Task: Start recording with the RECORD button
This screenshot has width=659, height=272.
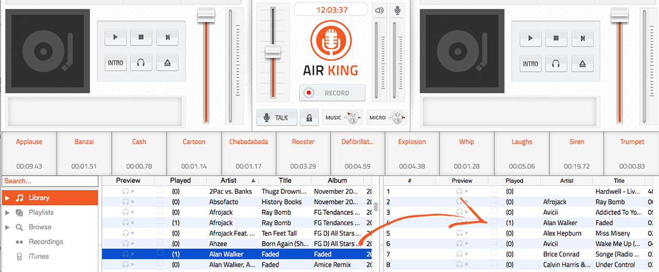Action: click(332, 93)
